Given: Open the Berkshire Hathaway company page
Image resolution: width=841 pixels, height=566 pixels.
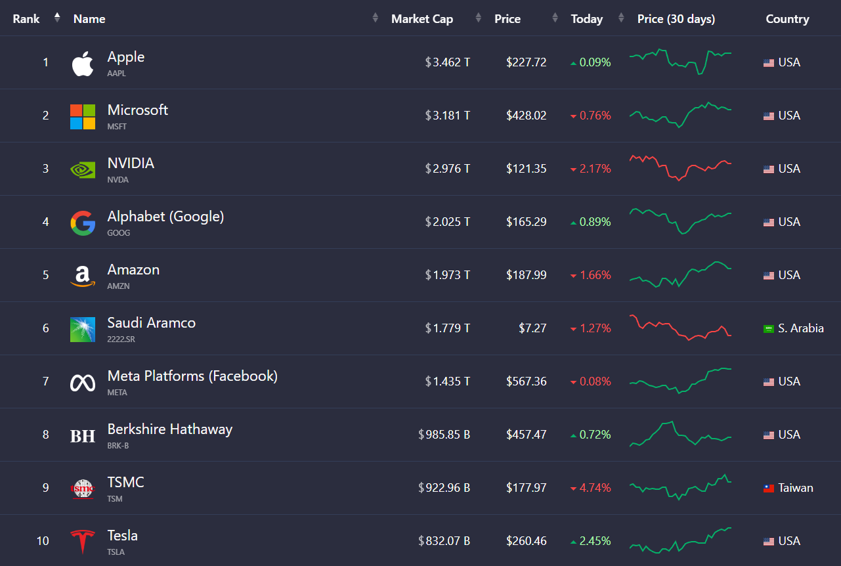Looking at the screenshot, I should (169, 429).
